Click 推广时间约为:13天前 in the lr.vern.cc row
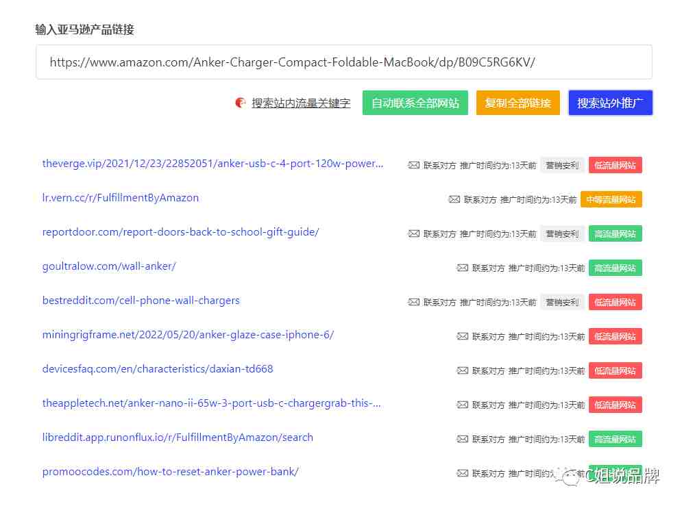The image size is (682, 506). click(539, 200)
